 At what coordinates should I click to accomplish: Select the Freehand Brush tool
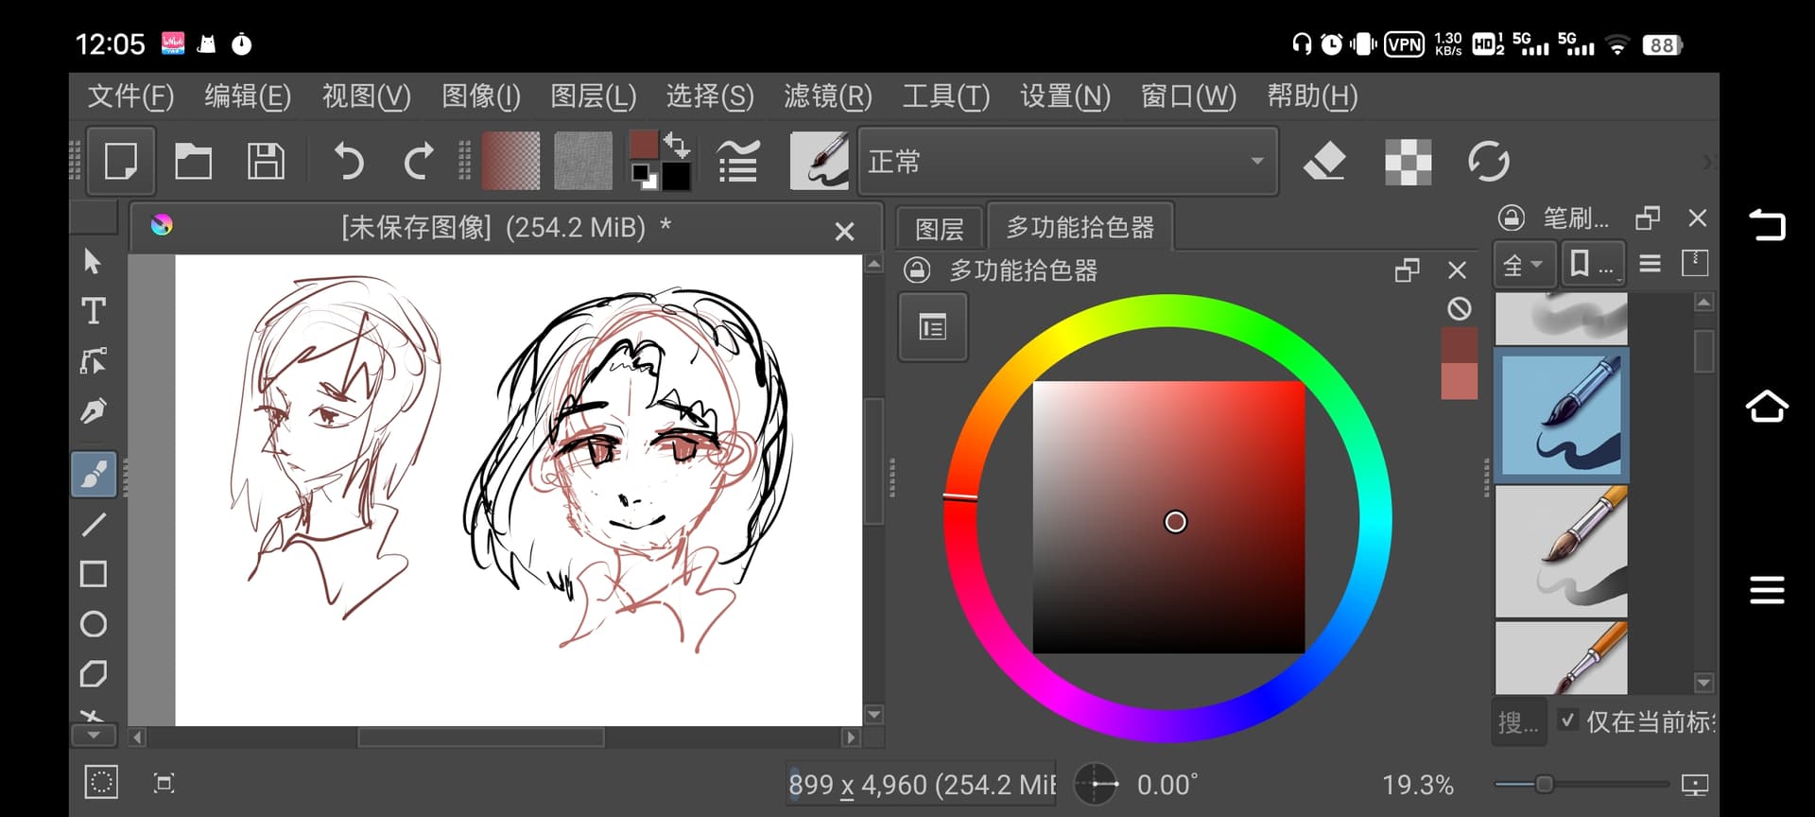click(94, 474)
